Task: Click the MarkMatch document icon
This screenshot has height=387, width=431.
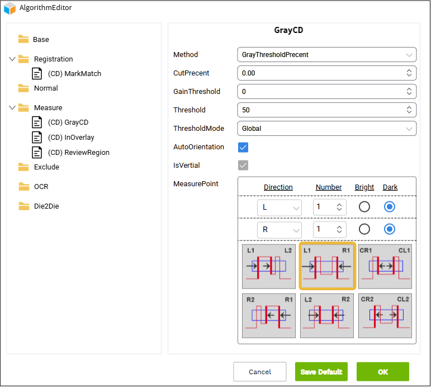Action: coord(37,73)
